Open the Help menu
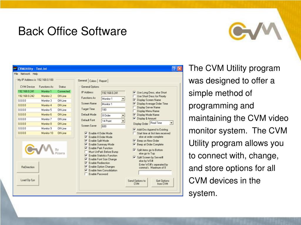301x225 pixels. pyautogui.click(x=35, y=74)
